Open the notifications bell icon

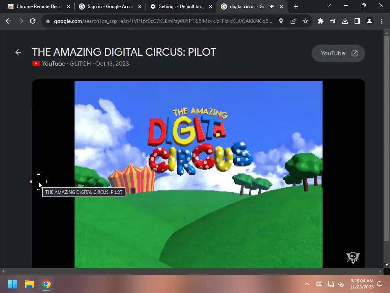380,284
